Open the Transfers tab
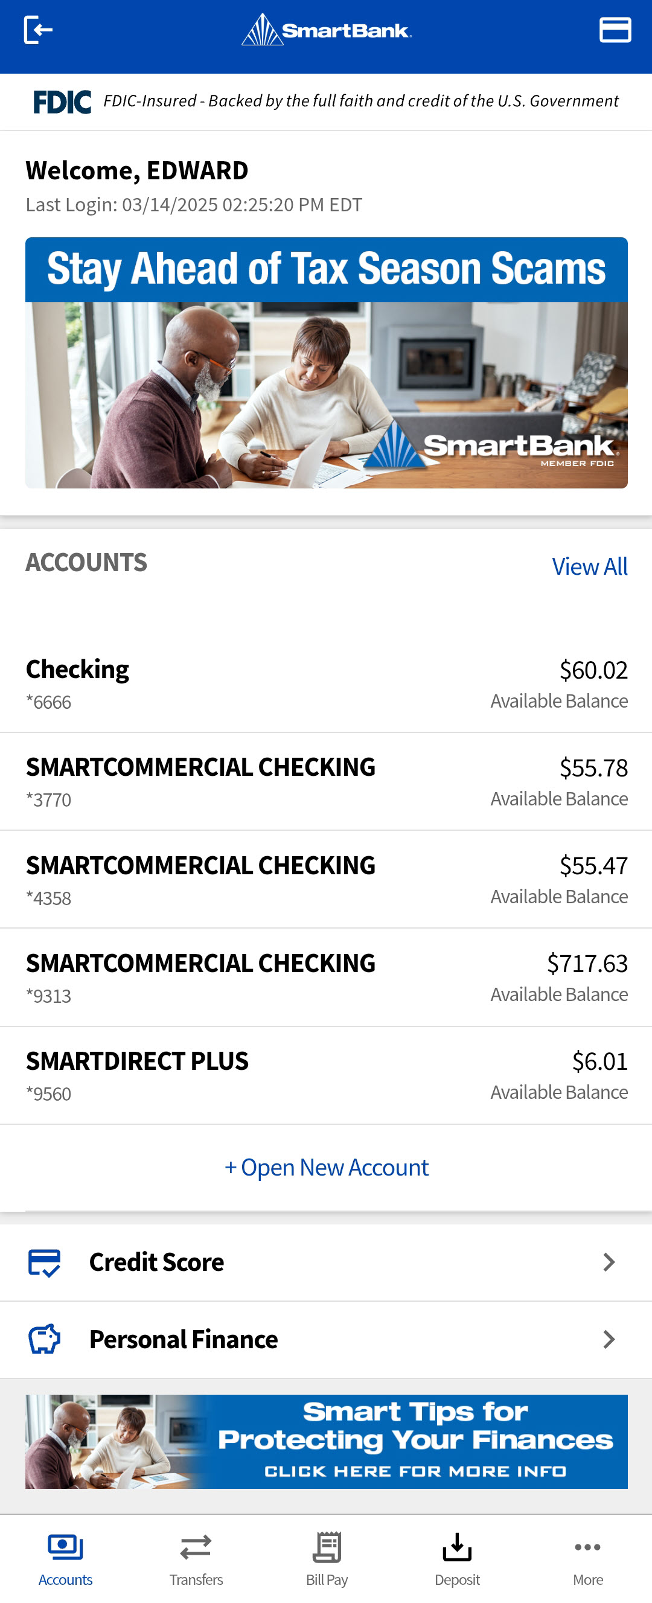652x1603 pixels. (196, 1560)
